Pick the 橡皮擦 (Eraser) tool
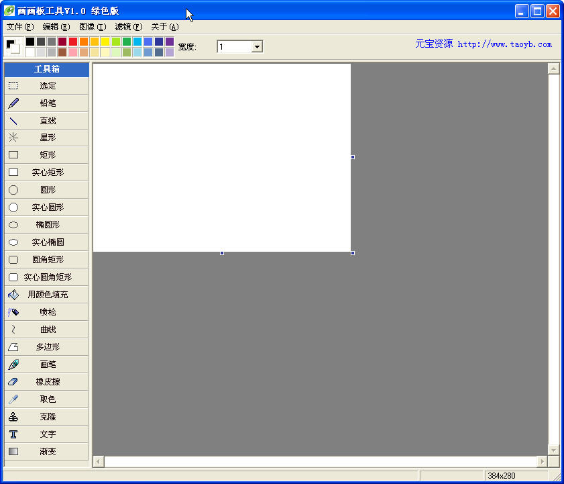This screenshot has width=564, height=484. point(46,381)
